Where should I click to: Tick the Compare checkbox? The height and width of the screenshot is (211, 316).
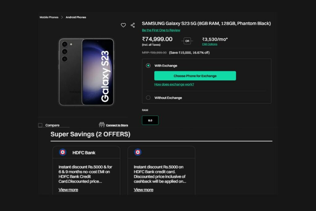pos(40,125)
